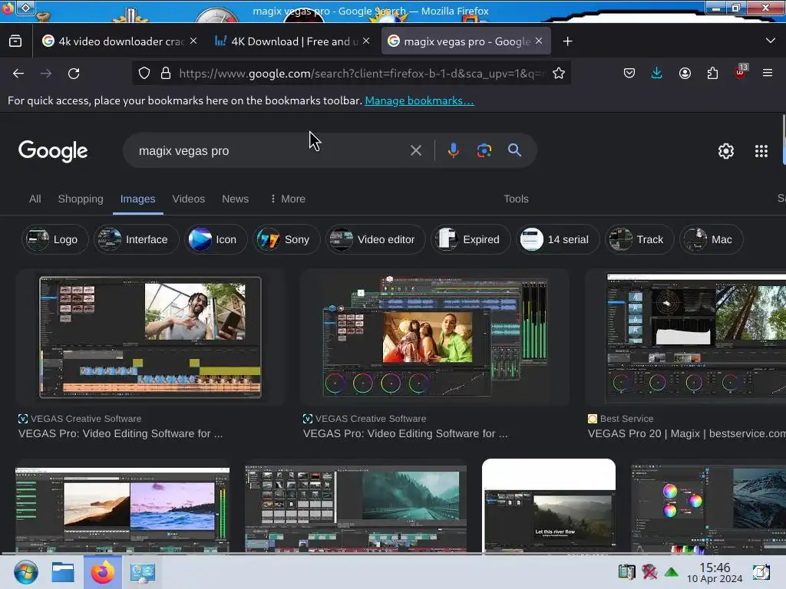The image size is (786, 589).
Task: Launch file manager from taskbar
Action: [63, 572]
